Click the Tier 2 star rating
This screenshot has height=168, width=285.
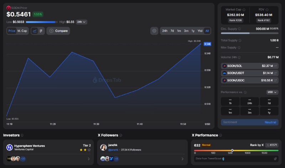pyautogui.click(x=85, y=150)
